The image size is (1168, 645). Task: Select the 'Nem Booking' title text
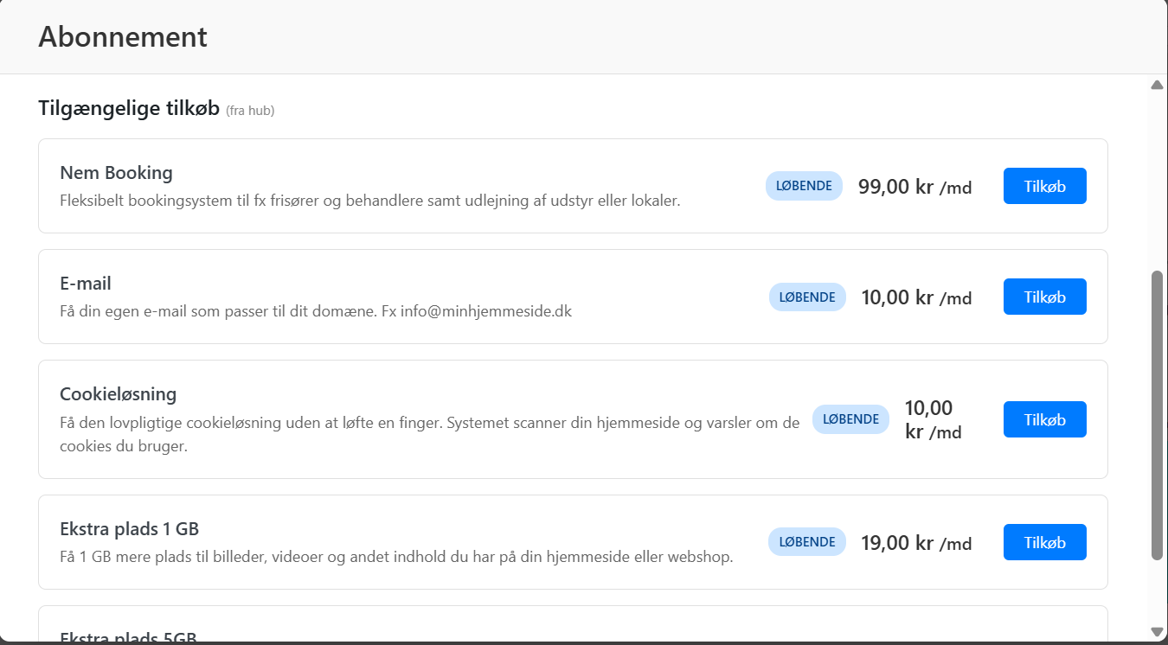[116, 173]
